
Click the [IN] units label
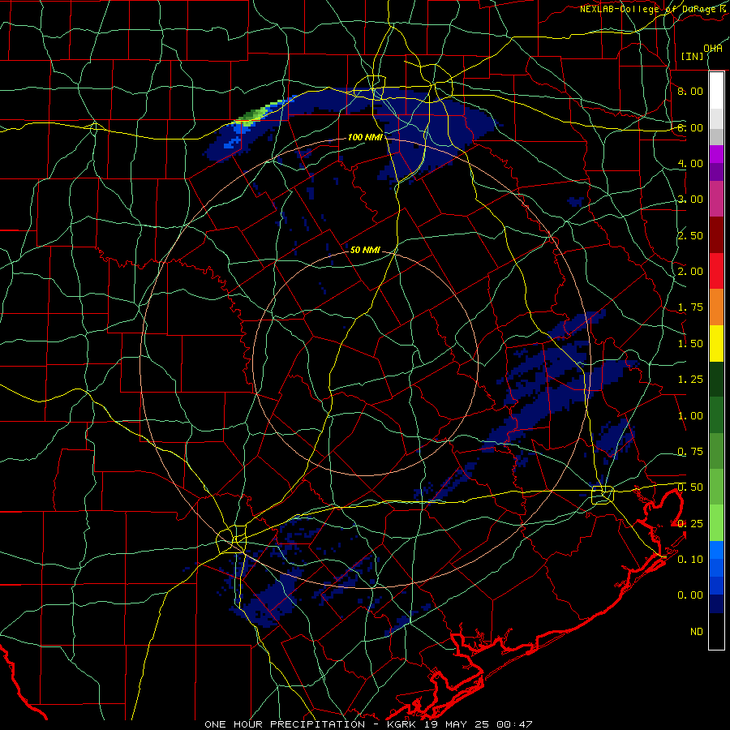pos(693,56)
